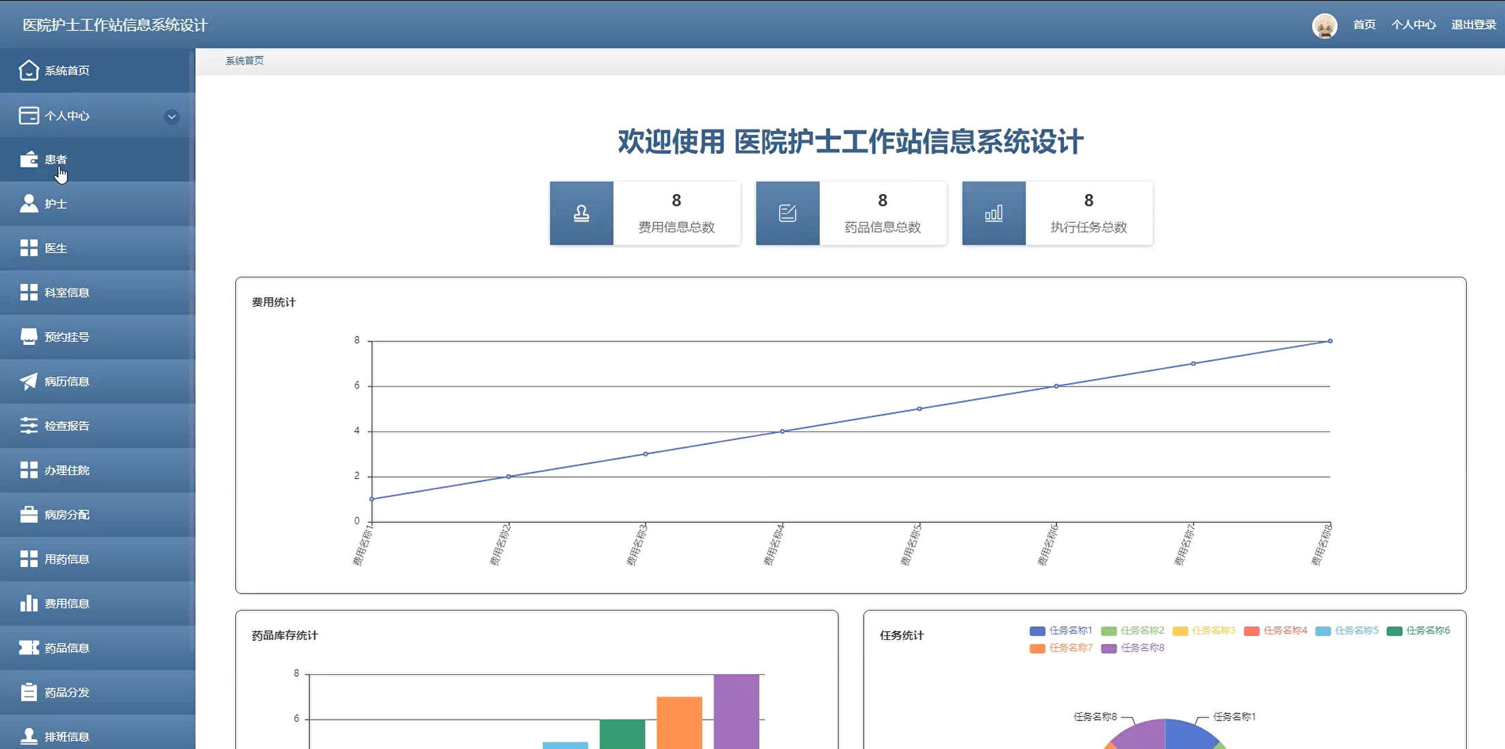
Task: Open the 病房分配 menu item
Action: click(x=97, y=515)
